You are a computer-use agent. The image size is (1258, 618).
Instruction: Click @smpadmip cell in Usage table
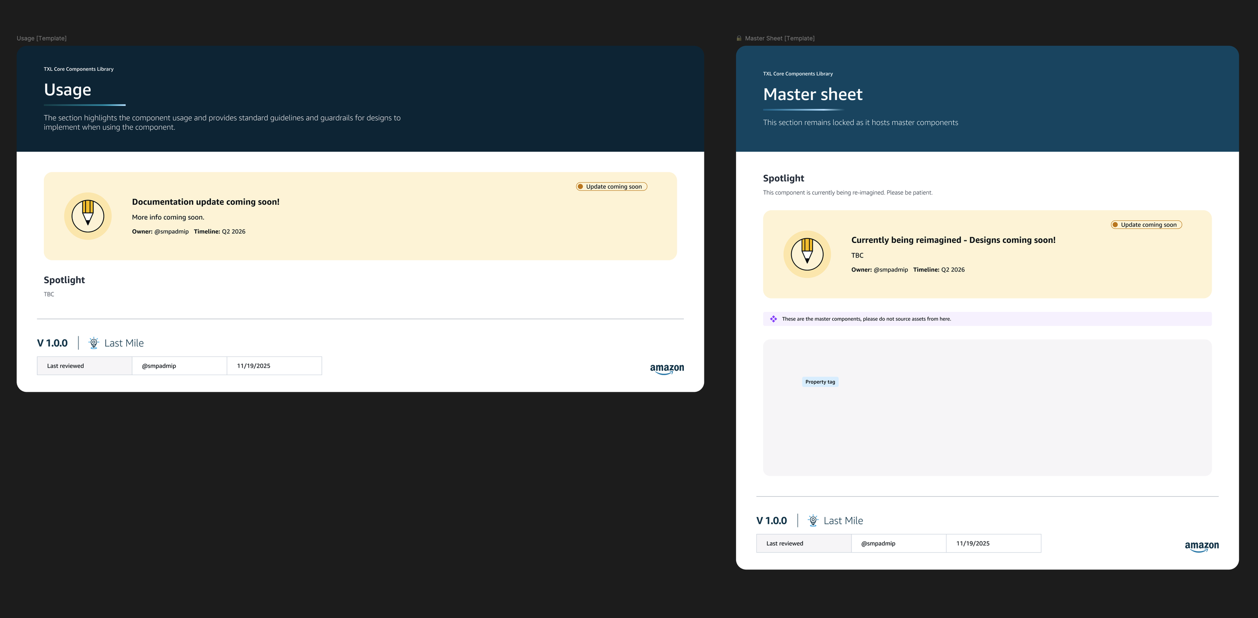tap(180, 366)
